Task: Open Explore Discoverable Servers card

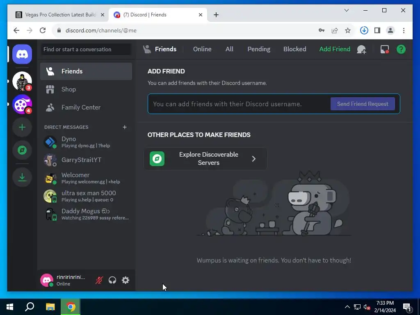Action: [205, 159]
